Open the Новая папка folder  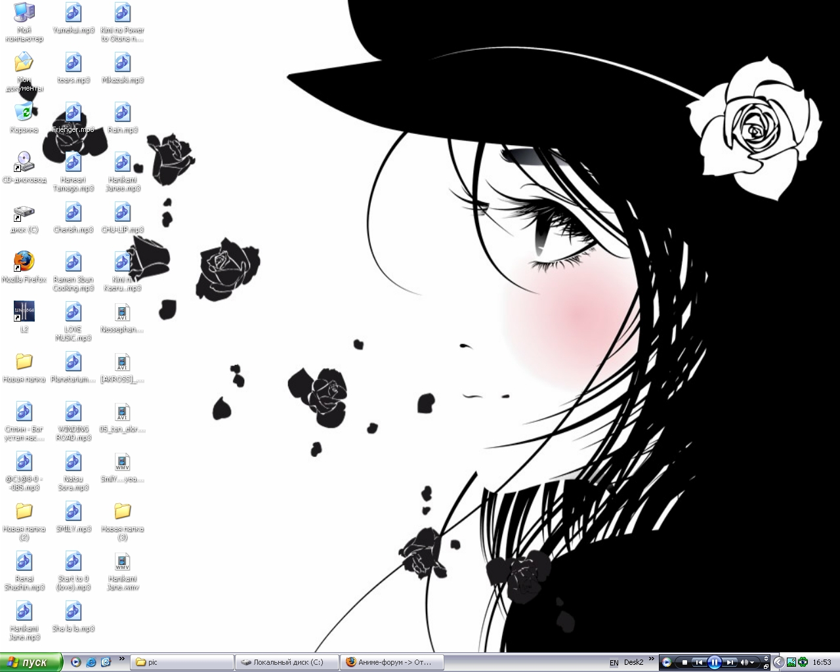(24, 367)
